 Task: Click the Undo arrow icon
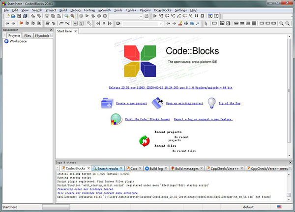[x=33, y=16]
